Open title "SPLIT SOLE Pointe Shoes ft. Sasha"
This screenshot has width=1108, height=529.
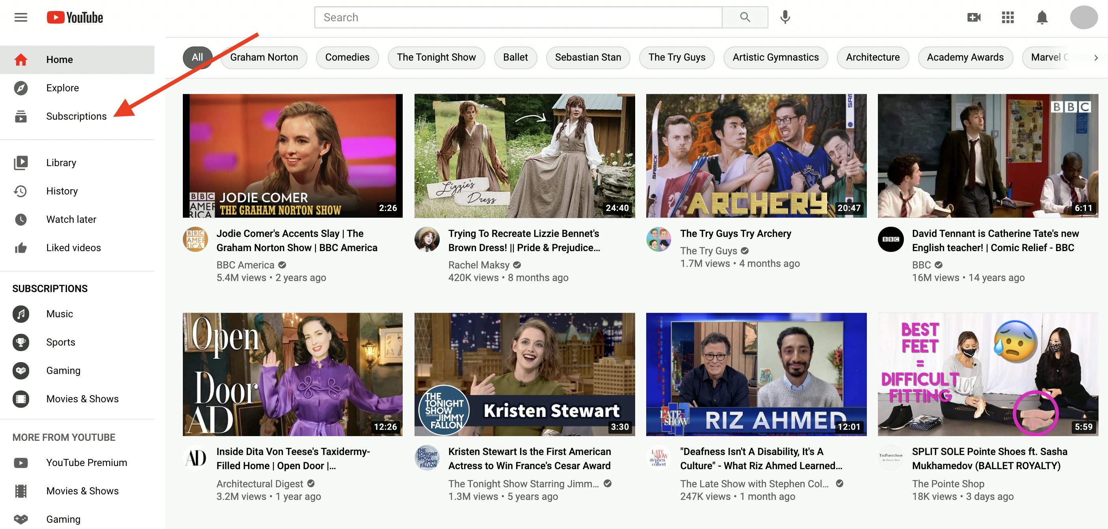click(x=990, y=459)
